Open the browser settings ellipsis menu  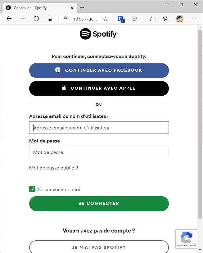(x=194, y=19)
